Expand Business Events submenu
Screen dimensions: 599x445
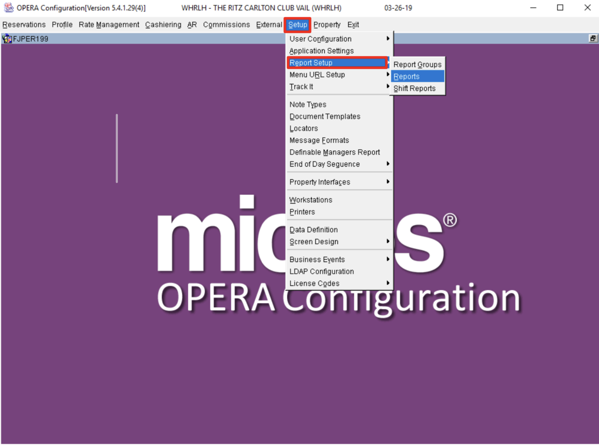339,260
